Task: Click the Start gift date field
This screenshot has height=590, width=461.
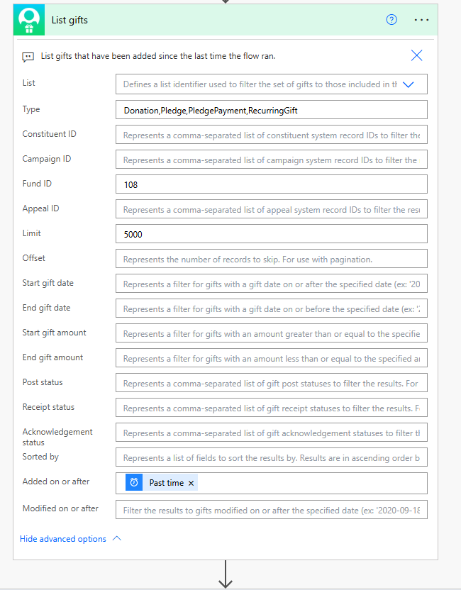Action: pos(272,283)
